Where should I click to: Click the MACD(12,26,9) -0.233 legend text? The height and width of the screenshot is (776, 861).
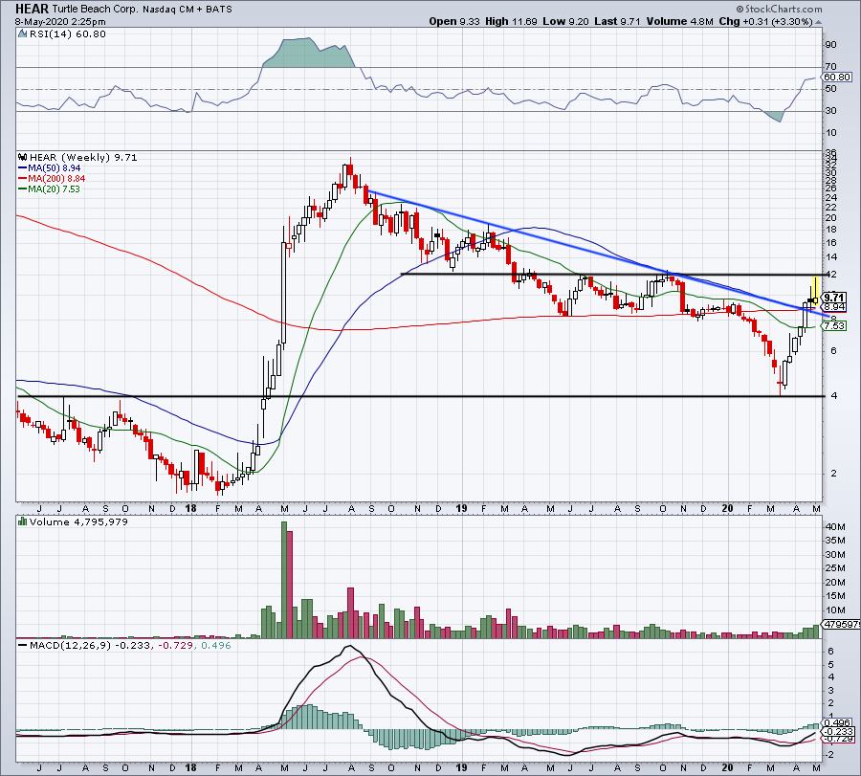tap(90, 645)
